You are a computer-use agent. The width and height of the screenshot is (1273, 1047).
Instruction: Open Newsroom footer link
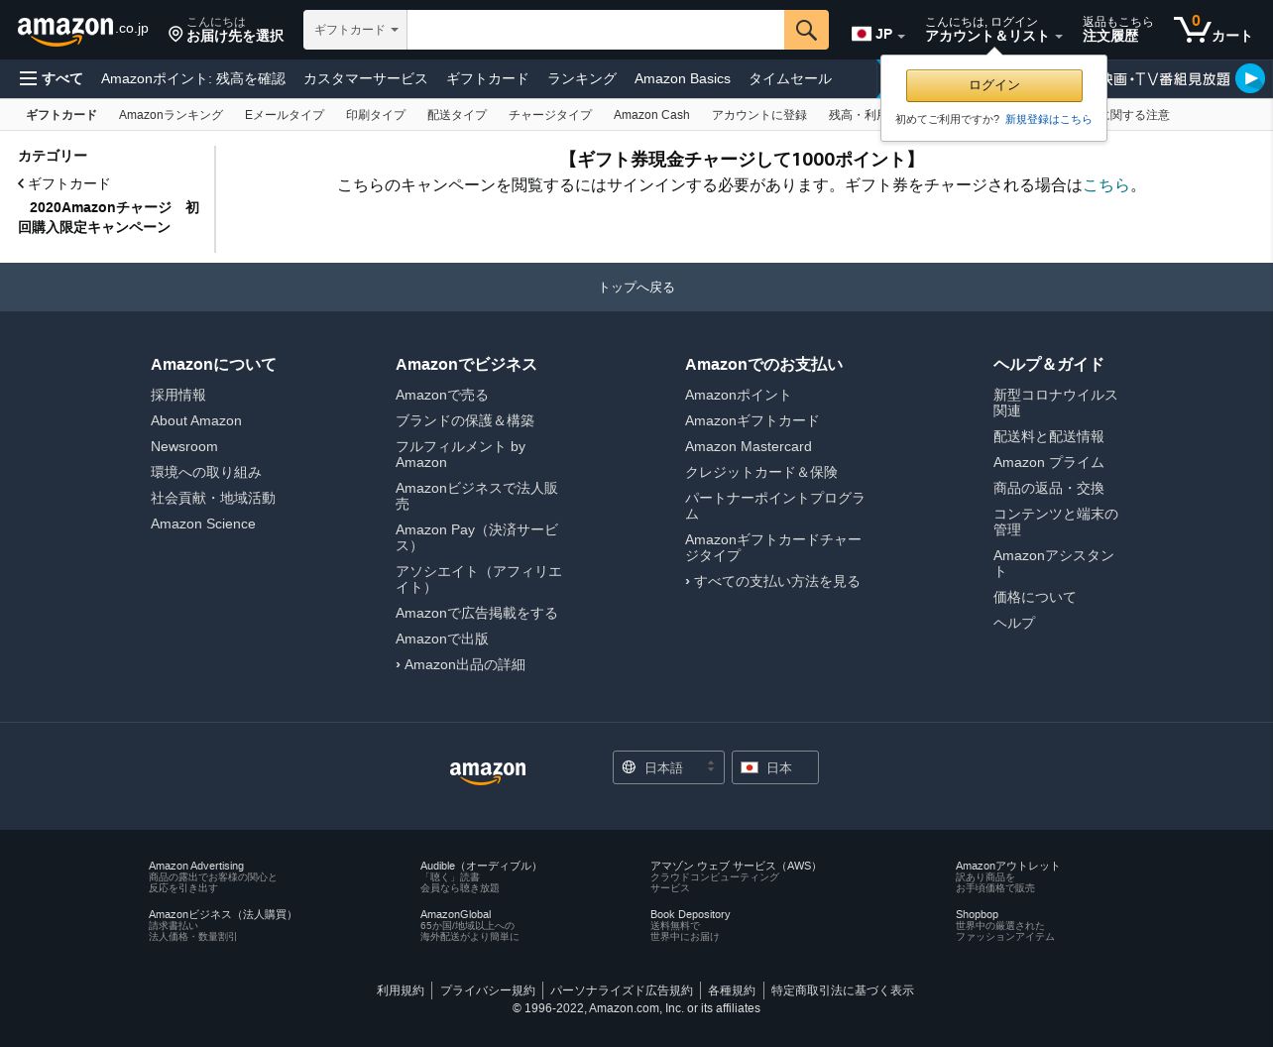coord(184,446)
